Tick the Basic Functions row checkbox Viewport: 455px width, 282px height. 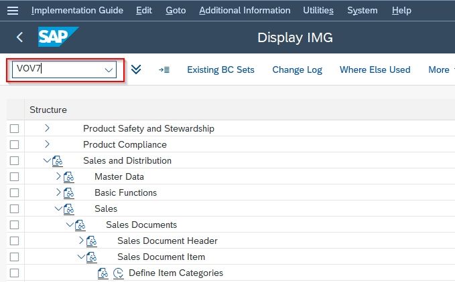click(x=14, y=192)
